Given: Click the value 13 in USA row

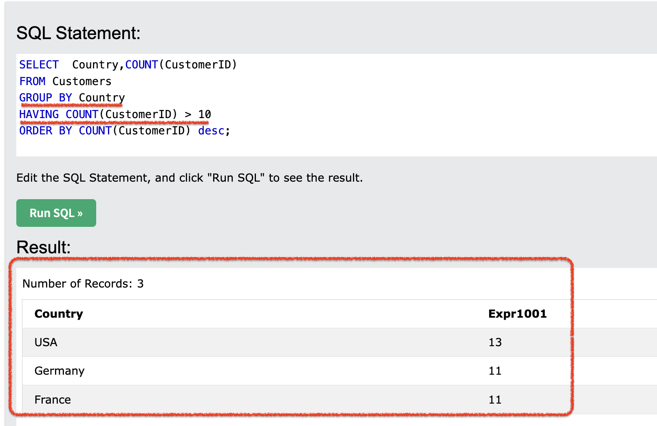Looking at the screenshot, I should coord(495,343).
